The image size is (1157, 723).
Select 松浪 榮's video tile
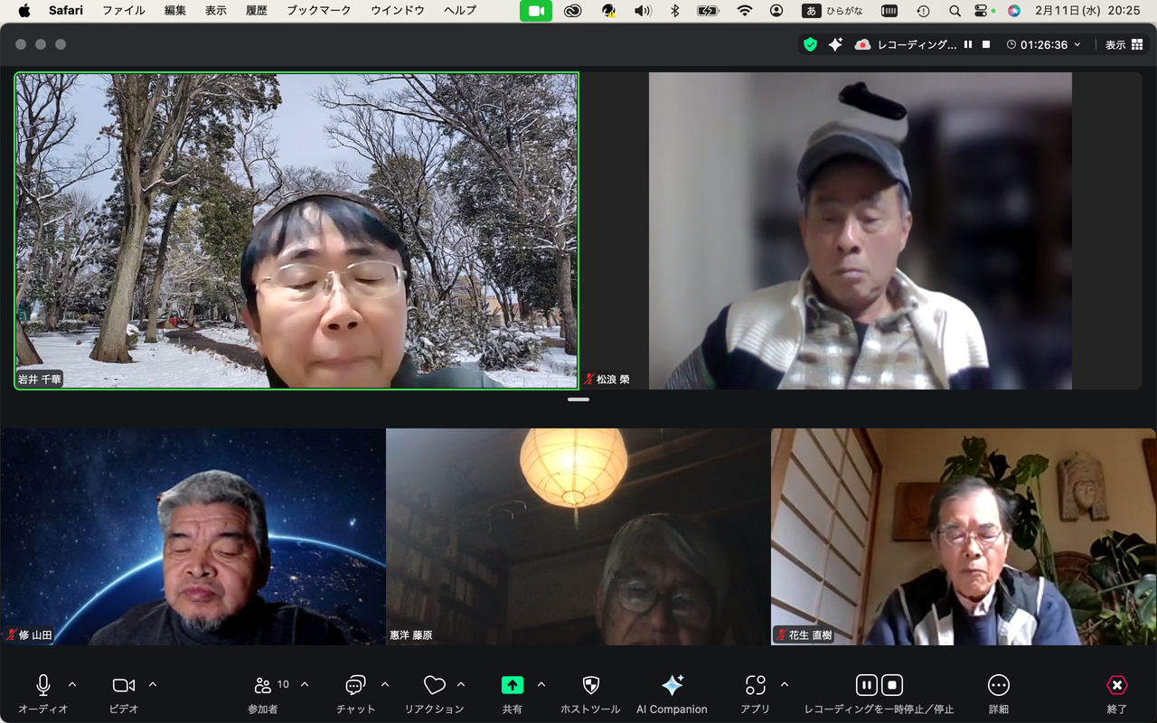point(861,231)
